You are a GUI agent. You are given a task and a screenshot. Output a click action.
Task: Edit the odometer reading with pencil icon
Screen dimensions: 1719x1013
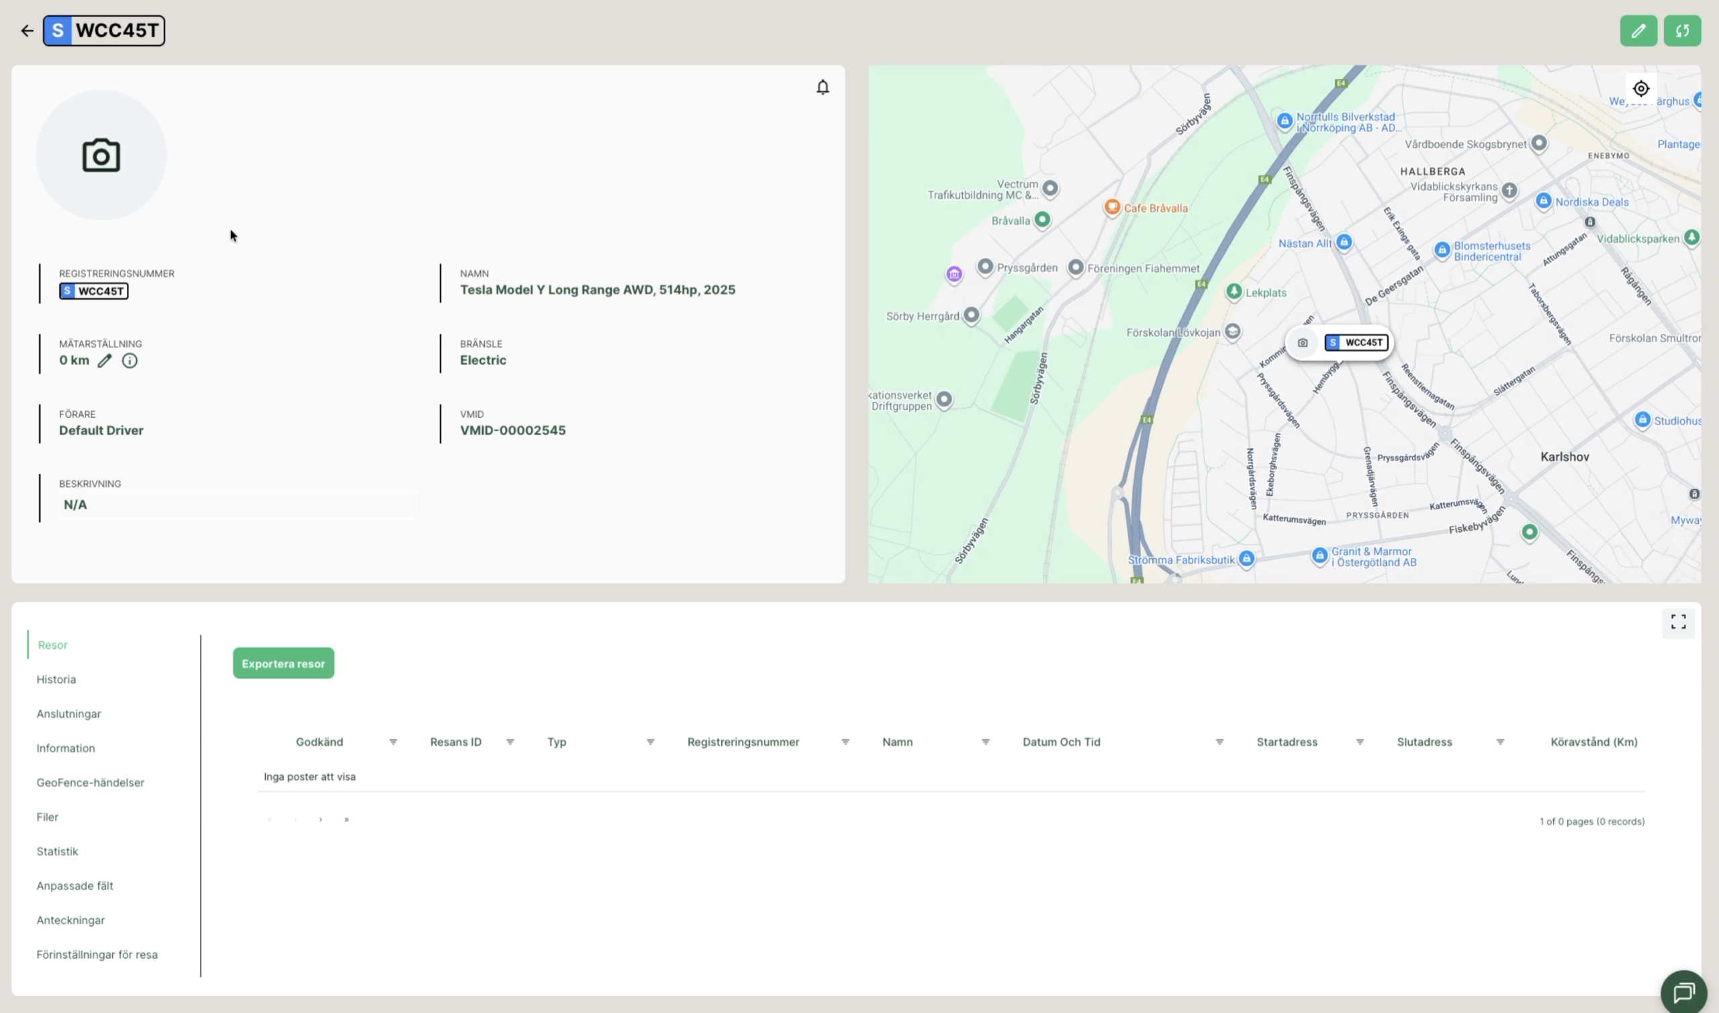click(x=104, y=361)
